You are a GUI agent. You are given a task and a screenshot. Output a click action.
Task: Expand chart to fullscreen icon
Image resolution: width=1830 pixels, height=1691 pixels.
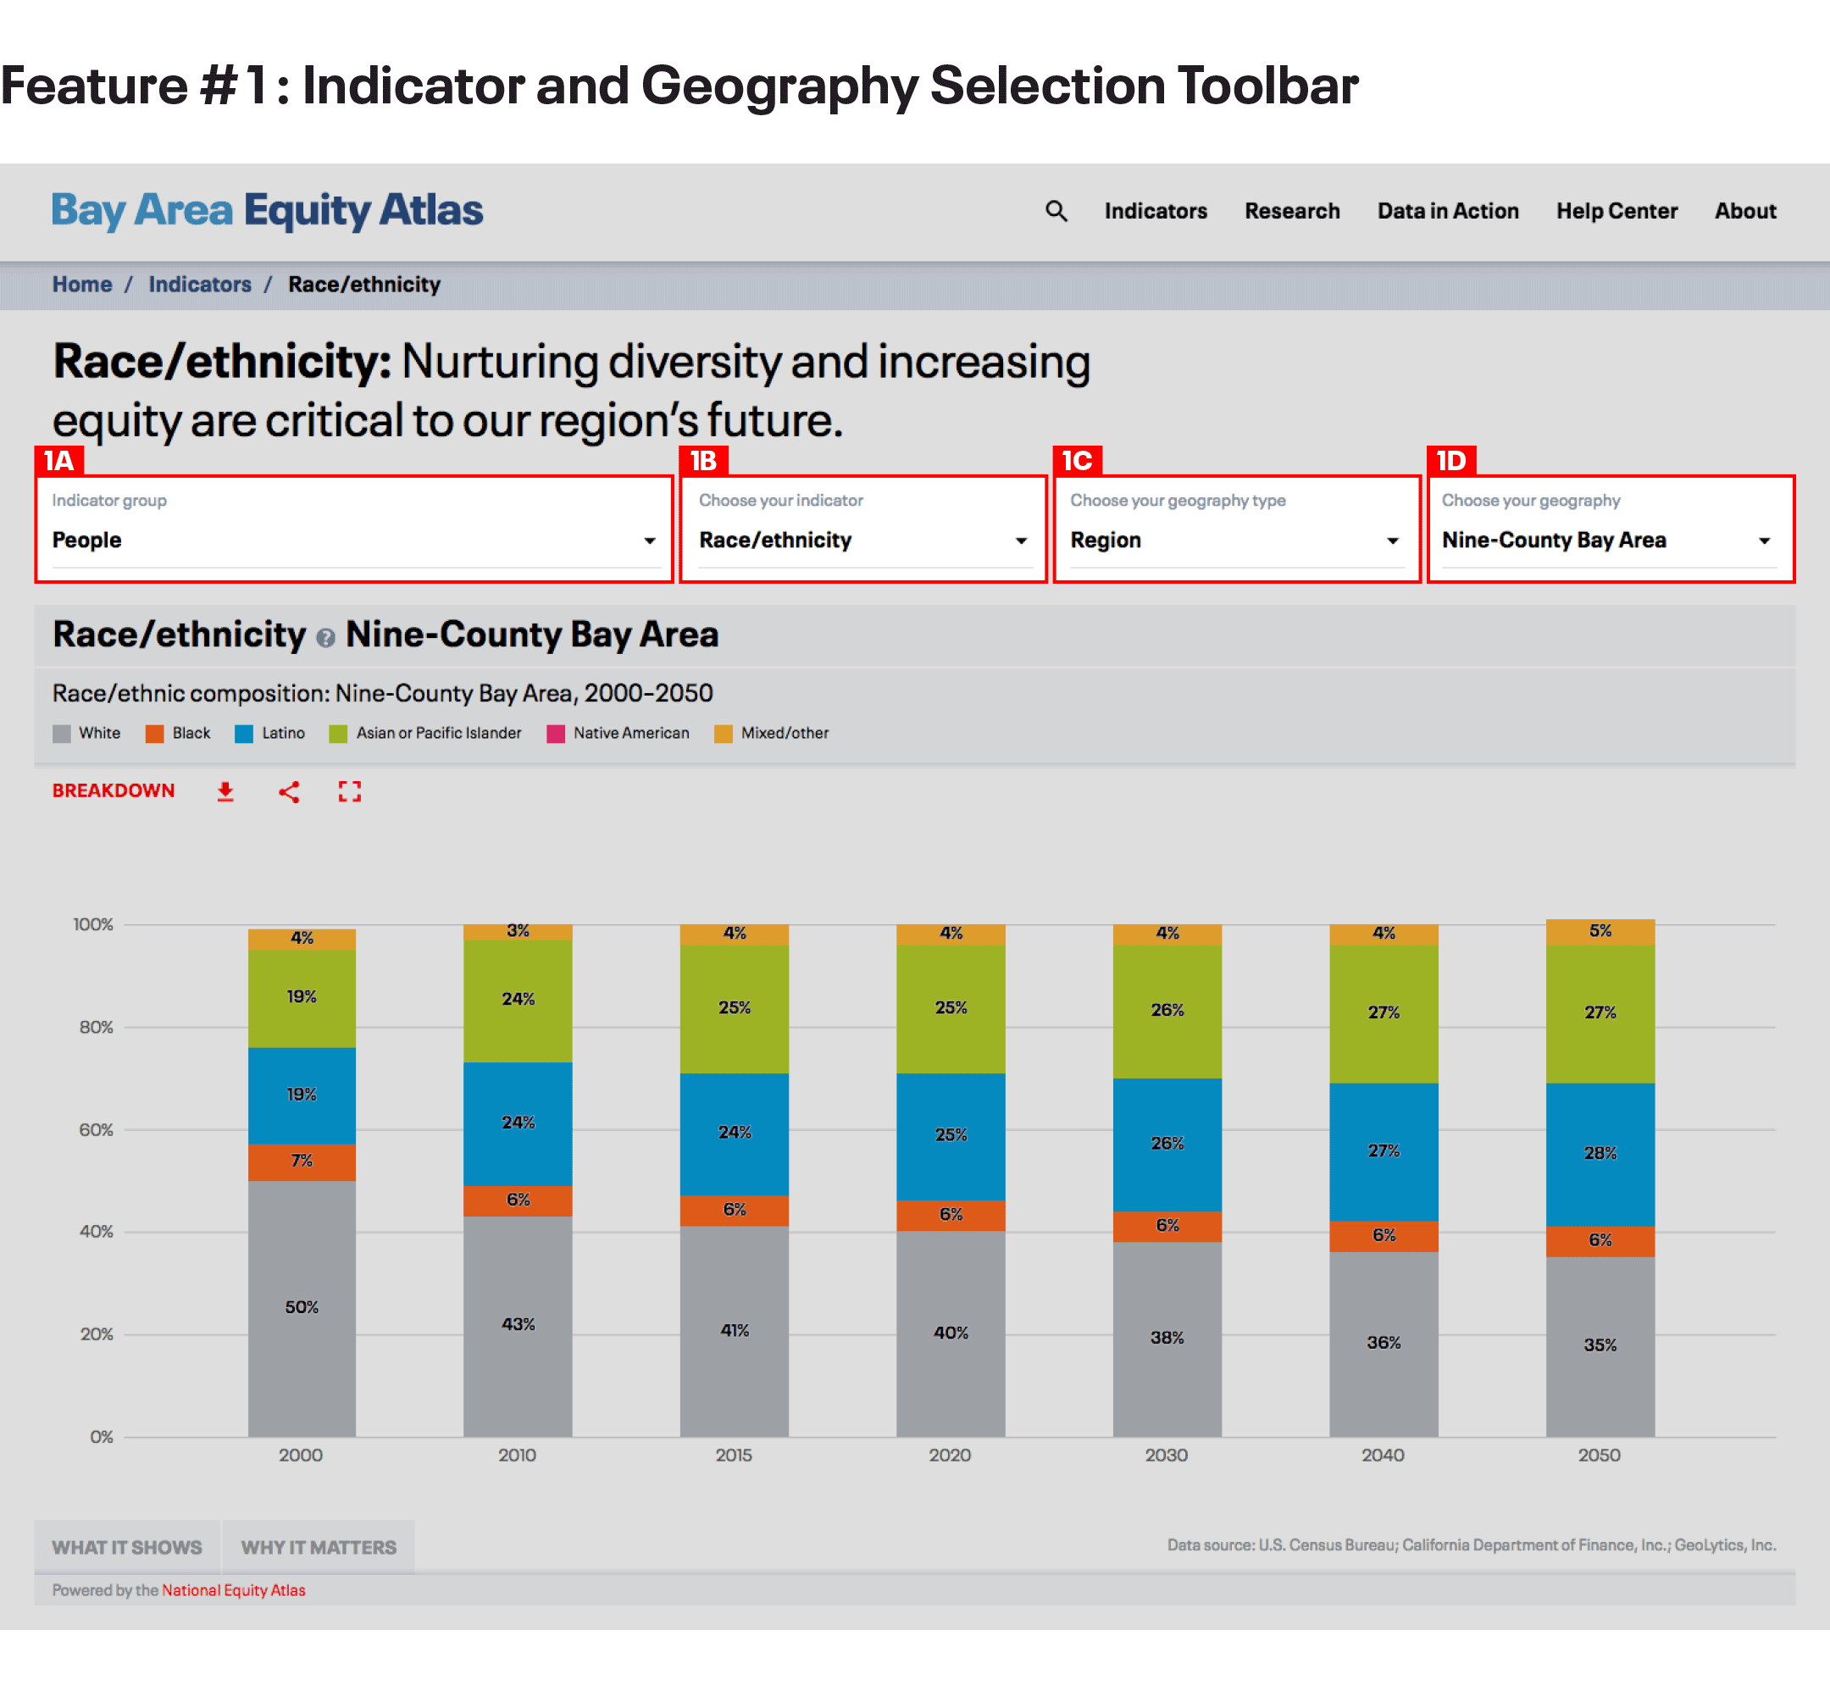tap(350, 791)
